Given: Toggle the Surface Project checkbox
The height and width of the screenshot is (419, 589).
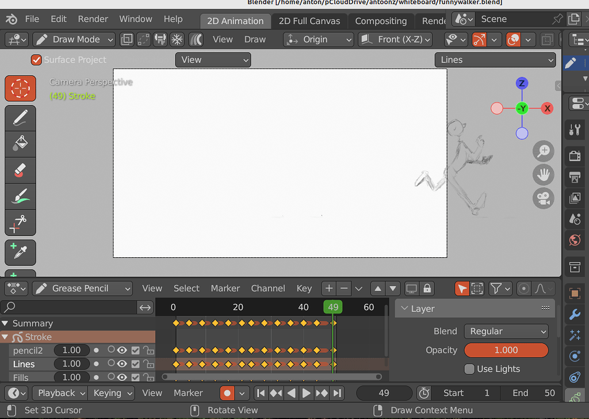Looking at the screenshot, I should [36, 60].
